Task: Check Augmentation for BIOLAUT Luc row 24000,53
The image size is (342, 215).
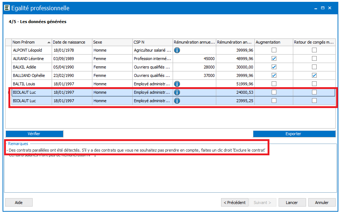Action: click(274, 92)
